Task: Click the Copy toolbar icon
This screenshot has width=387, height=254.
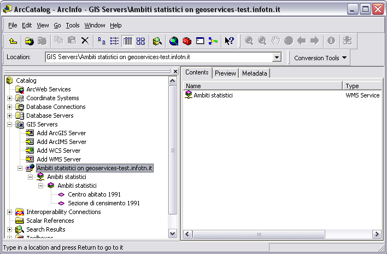Action: (58, 41)
